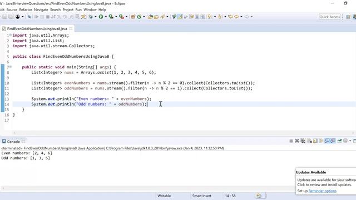This screenshot has height=200, width=356.
Task: Toggle Block Selection Mode icon
Action: point(197,17)
